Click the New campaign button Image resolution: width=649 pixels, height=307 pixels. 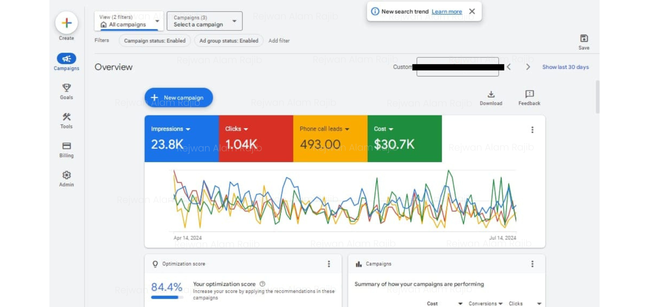tap(179, 98)
